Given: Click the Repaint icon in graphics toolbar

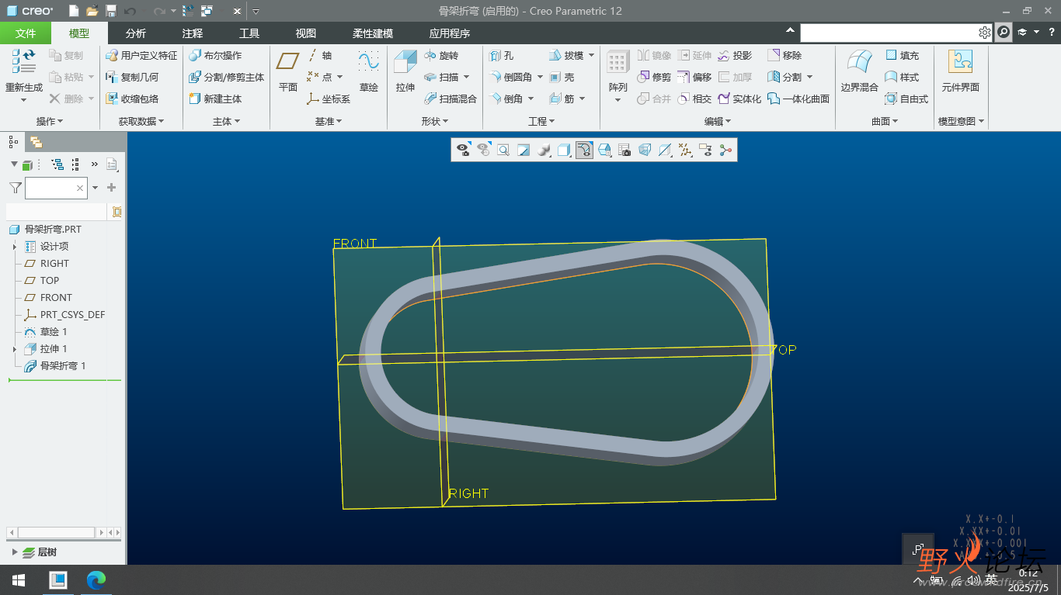Looking at the screenshot, I should (524, 150).
